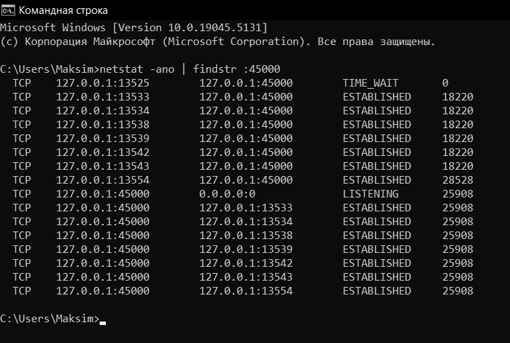Click the Microsoft Corporation copyright line
Screen dimensions: 510x343
click(x=217, y=42)
